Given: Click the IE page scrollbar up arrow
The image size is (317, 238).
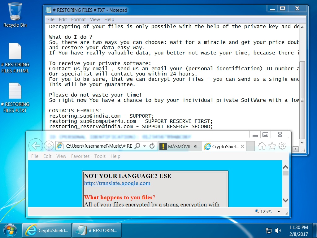Looking at the screenshot, I should coord(285,167).
